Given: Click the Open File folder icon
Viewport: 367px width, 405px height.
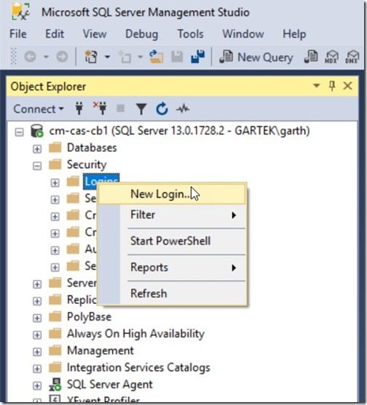Looking at the screenshot, I should pyautogui.click(x=157, y=57).
